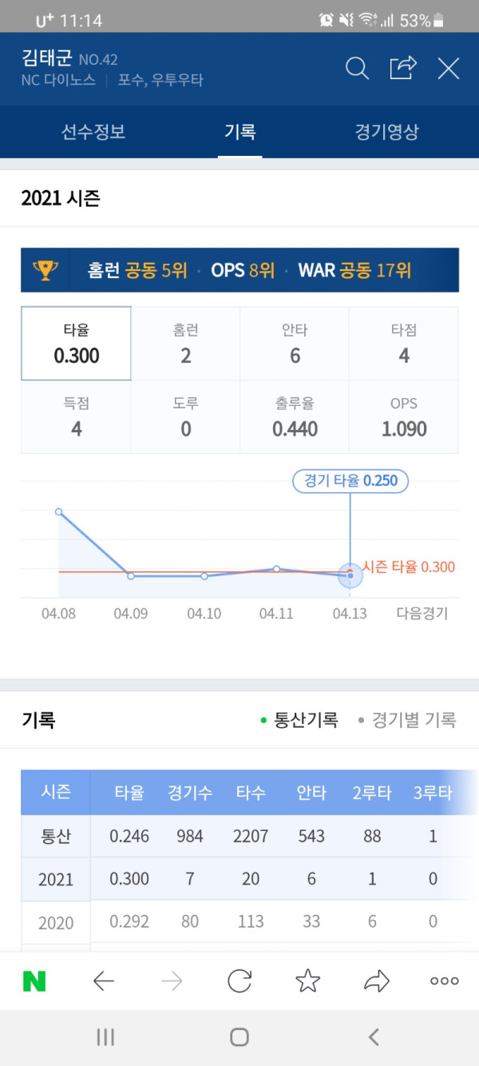Go back with browser left arrow
479x1066 pixels.
point(104,980)
